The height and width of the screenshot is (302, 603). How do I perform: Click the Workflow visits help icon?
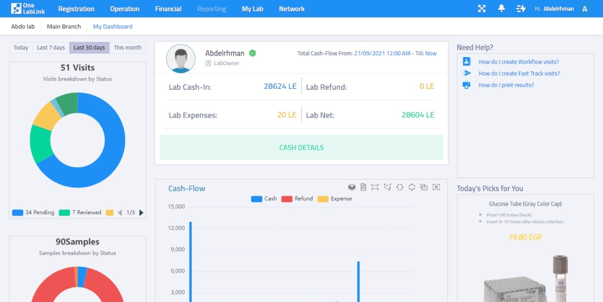coord(467,61)
